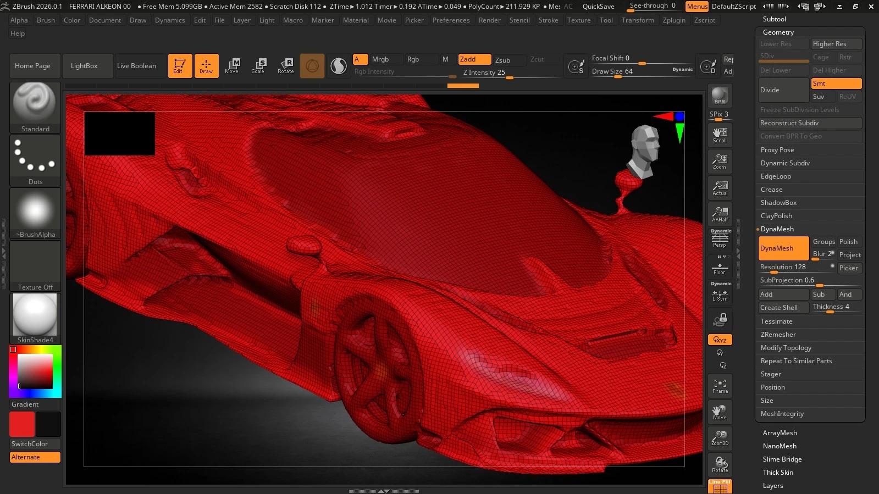Adjust the Z Intensity slider
The image size is (879, 494).
(510, 73)
